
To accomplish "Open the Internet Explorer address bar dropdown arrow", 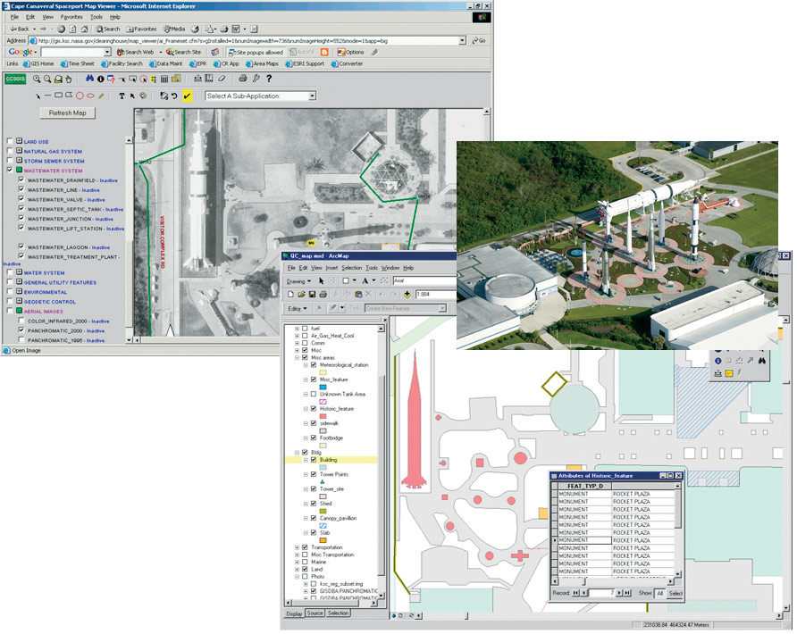I will 462,40.
